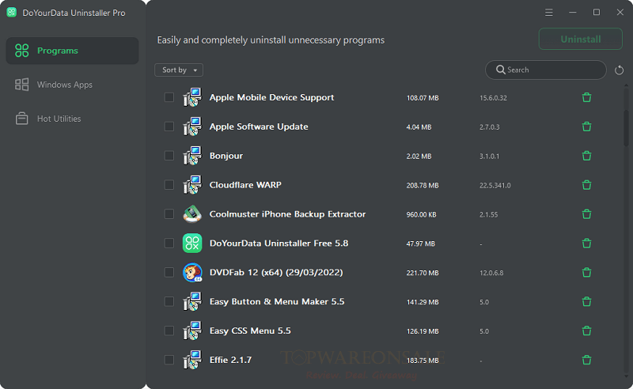Click the 2.7.0.3 version number
The height and width of the screenshot is (389, 633).
point(489,127)
